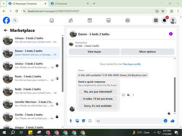Open the taskbar clock showing 6:57 PM
This screenshot has width=182, height=136.
point(167,132)
